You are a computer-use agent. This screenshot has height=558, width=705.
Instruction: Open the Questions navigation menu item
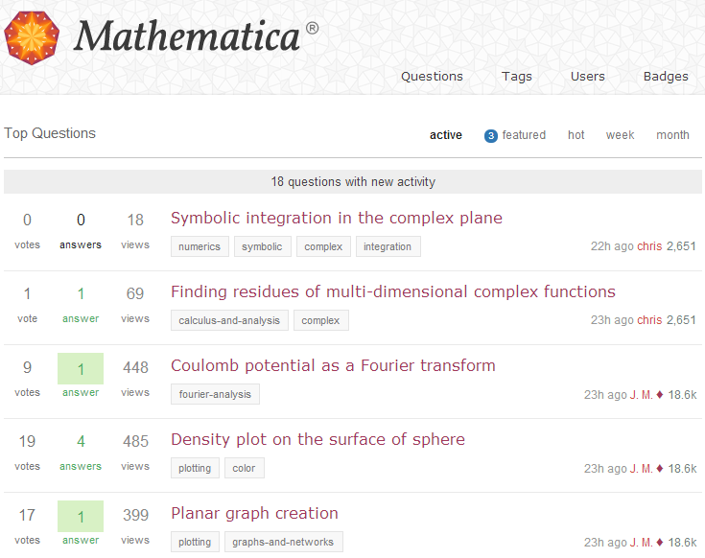pyautogui.click(x=432, y=77)
